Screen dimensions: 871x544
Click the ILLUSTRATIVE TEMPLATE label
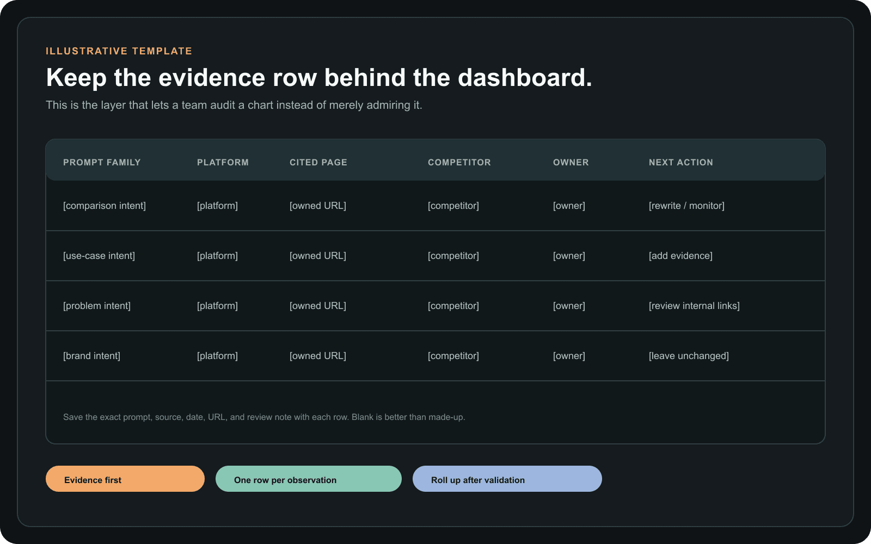[x=119, y=51]
